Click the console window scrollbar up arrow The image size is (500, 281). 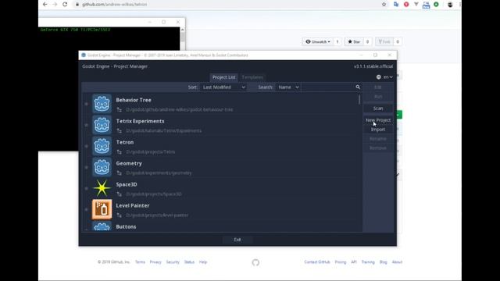182,30
